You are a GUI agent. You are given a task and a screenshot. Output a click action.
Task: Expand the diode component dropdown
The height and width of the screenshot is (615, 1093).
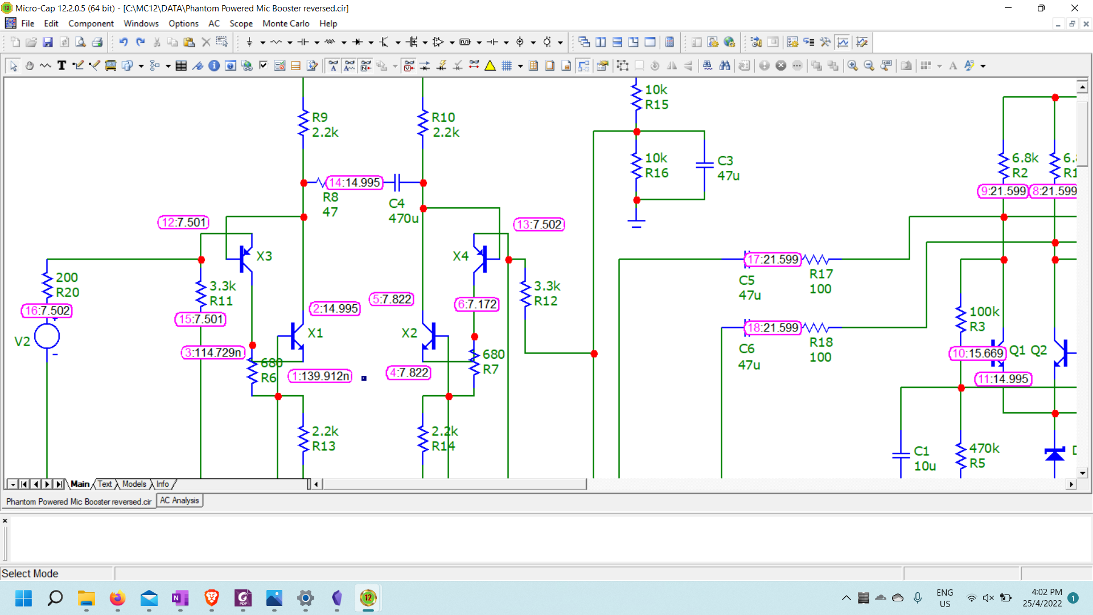[371, 42]
